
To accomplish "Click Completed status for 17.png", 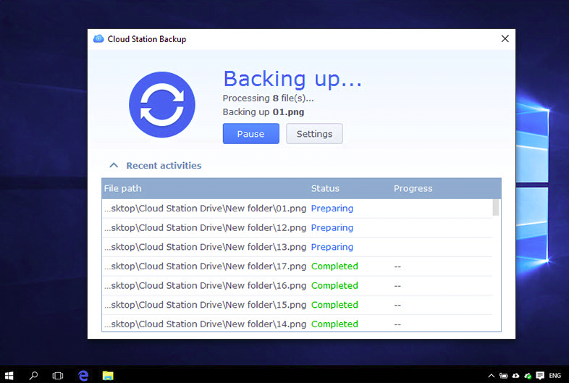I will coord(334,266).
